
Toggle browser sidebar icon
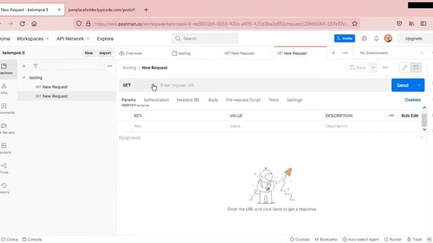coord(424,24)
